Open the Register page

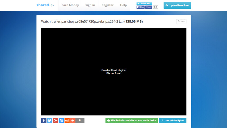pos(107,5)
